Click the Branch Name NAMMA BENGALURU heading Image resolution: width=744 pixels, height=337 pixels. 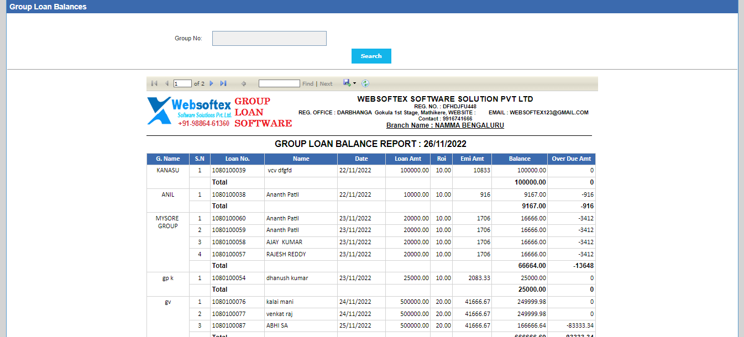445,125
